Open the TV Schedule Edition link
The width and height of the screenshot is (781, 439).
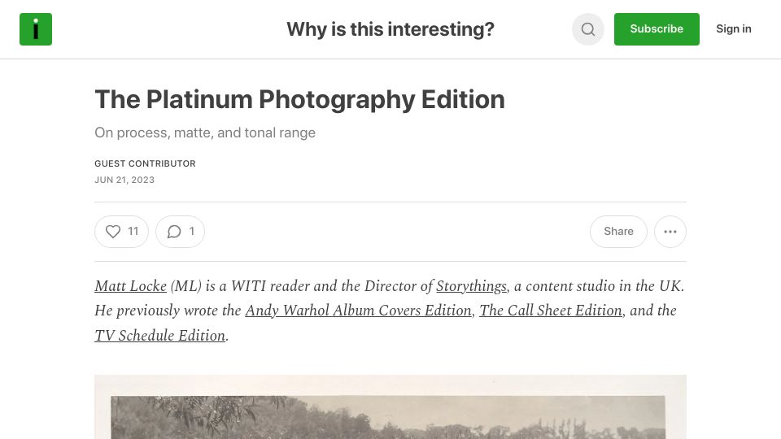[160, 335]
